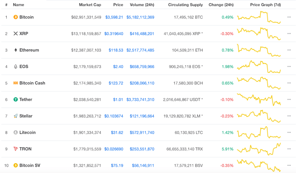296x173 pixels.
Task: Open the more options menu for Bitcoin
Action: (289, 17)
